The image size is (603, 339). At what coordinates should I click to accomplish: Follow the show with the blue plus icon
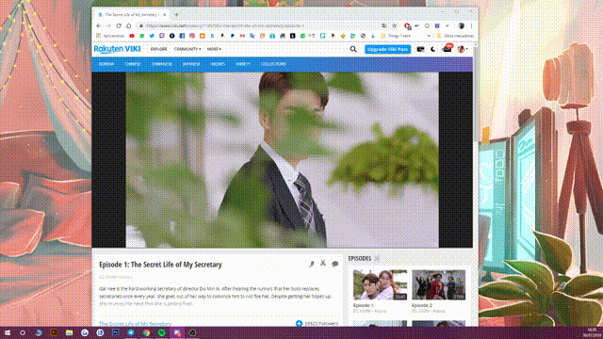299,324
